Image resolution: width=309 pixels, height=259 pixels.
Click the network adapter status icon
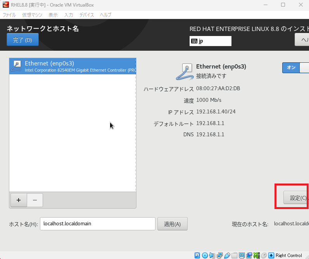pos(219,255)
